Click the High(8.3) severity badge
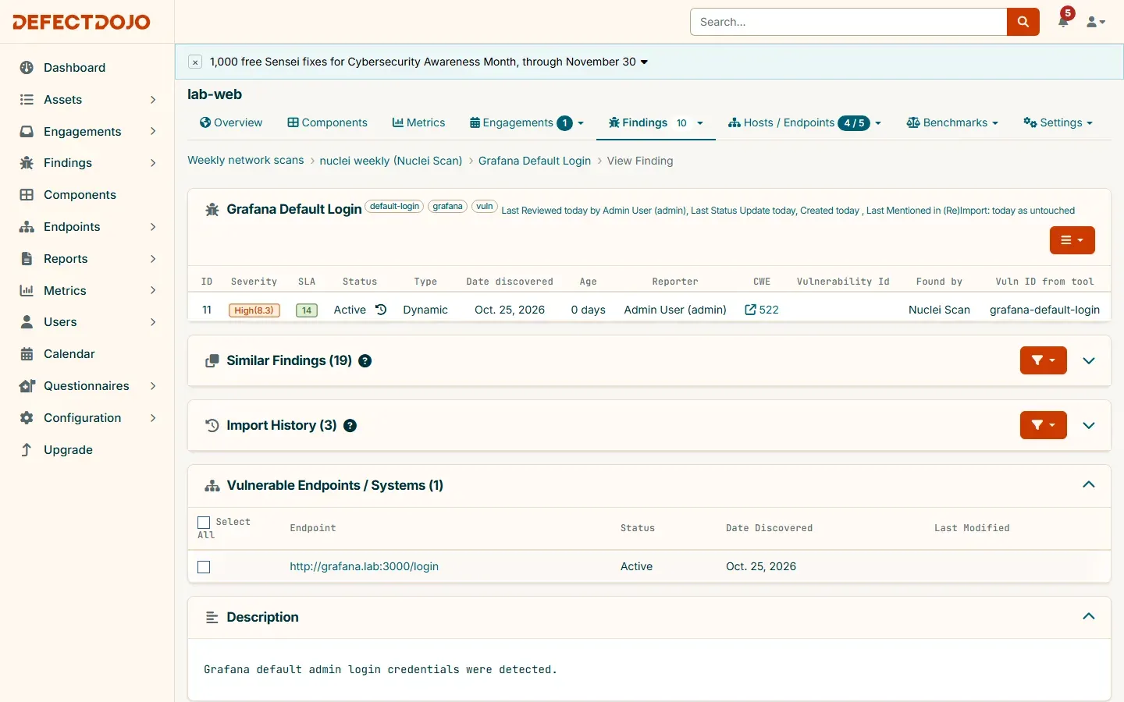1124x702 pixels. tap(254, 310)
